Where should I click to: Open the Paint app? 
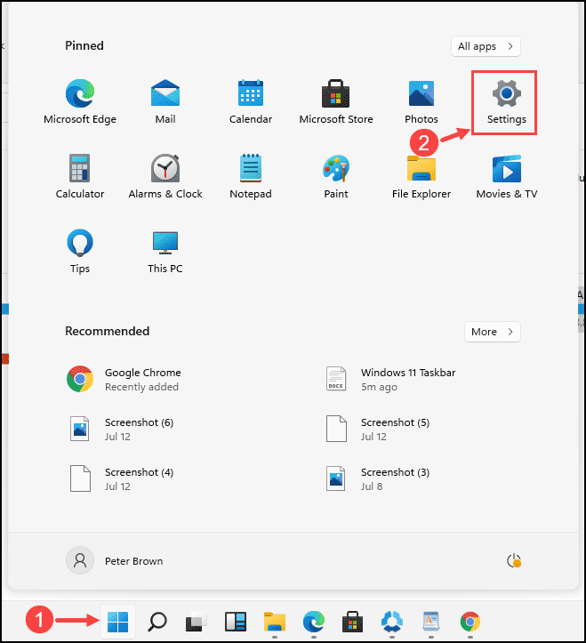(x=336, y=176)
